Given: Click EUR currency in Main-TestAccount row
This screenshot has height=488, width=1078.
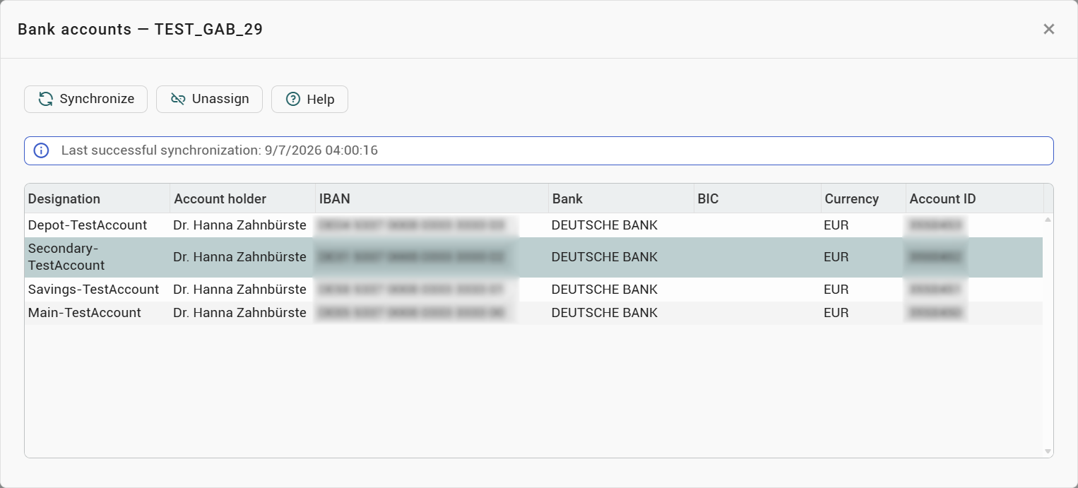Looking at the screenshot, I should pos(836,313).
